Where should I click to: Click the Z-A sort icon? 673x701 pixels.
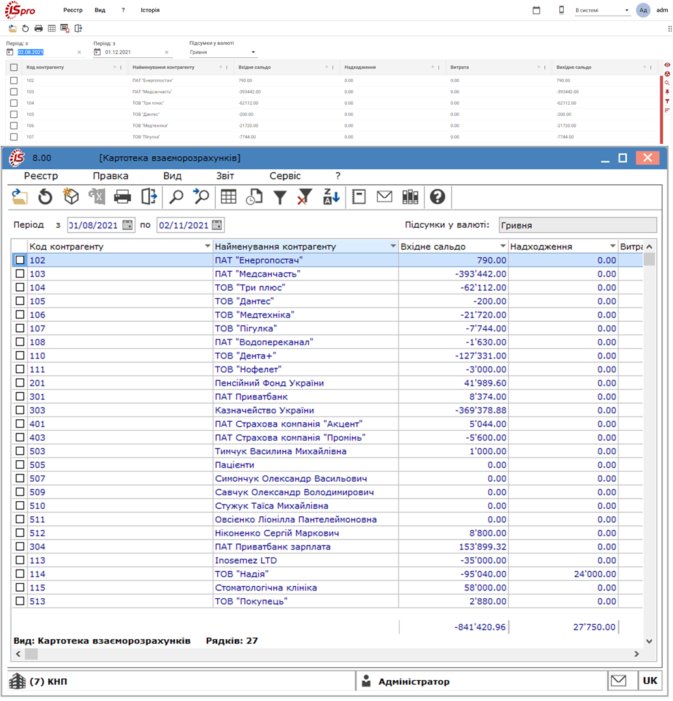[332, 197]
